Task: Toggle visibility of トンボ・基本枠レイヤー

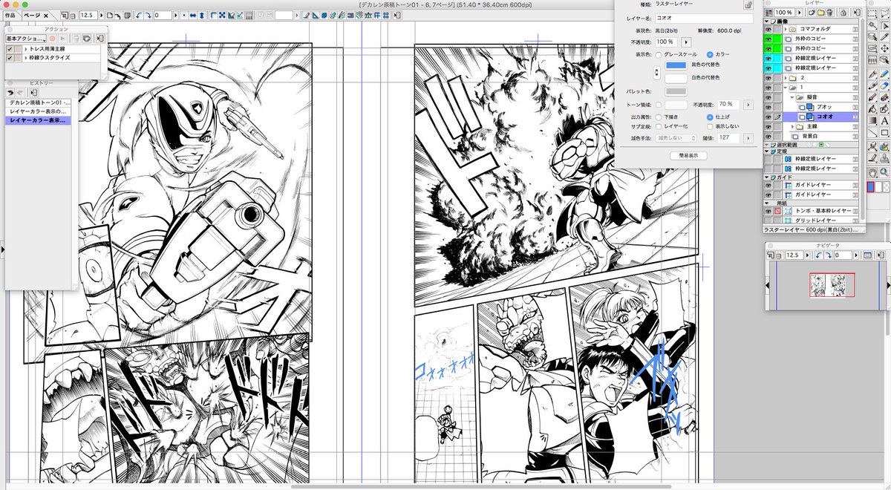Action: (768, 210)
